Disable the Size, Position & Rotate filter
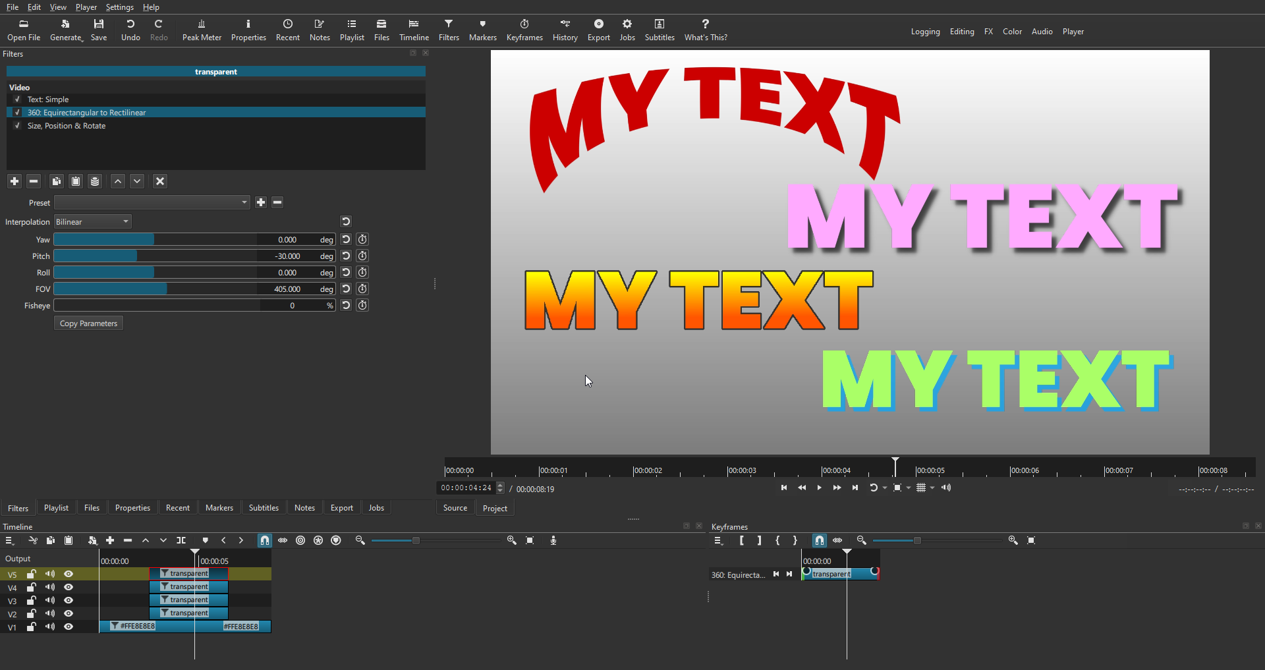 tap(18, 126)
